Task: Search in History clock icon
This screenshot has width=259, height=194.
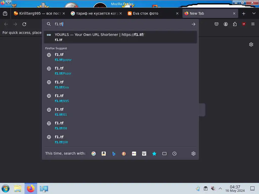Action: (175, 154)
